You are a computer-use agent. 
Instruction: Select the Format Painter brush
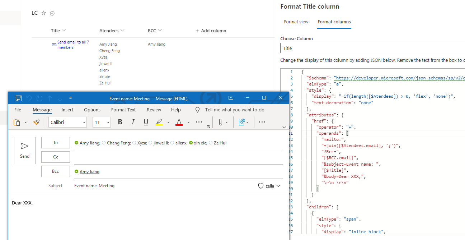(x=36, y=122)
